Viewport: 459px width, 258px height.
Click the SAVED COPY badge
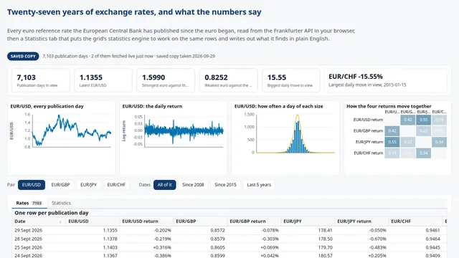click(23, 56)
